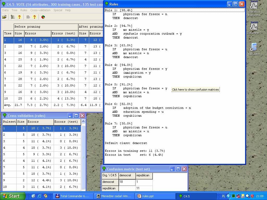Open the calculator desktop shortcut
The image size is (267, 200).
pyautogui.click(x=254, y=49)
